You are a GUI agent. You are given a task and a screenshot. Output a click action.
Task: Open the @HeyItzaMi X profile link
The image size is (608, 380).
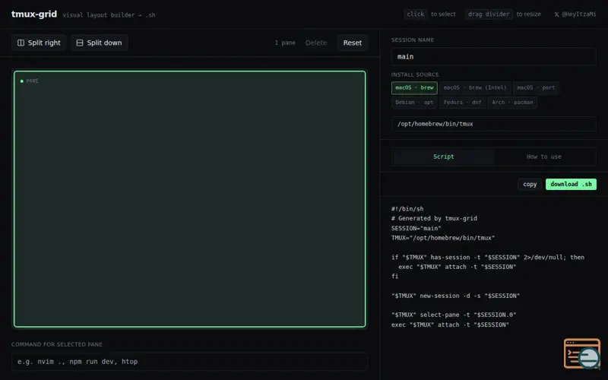(575, 14)
